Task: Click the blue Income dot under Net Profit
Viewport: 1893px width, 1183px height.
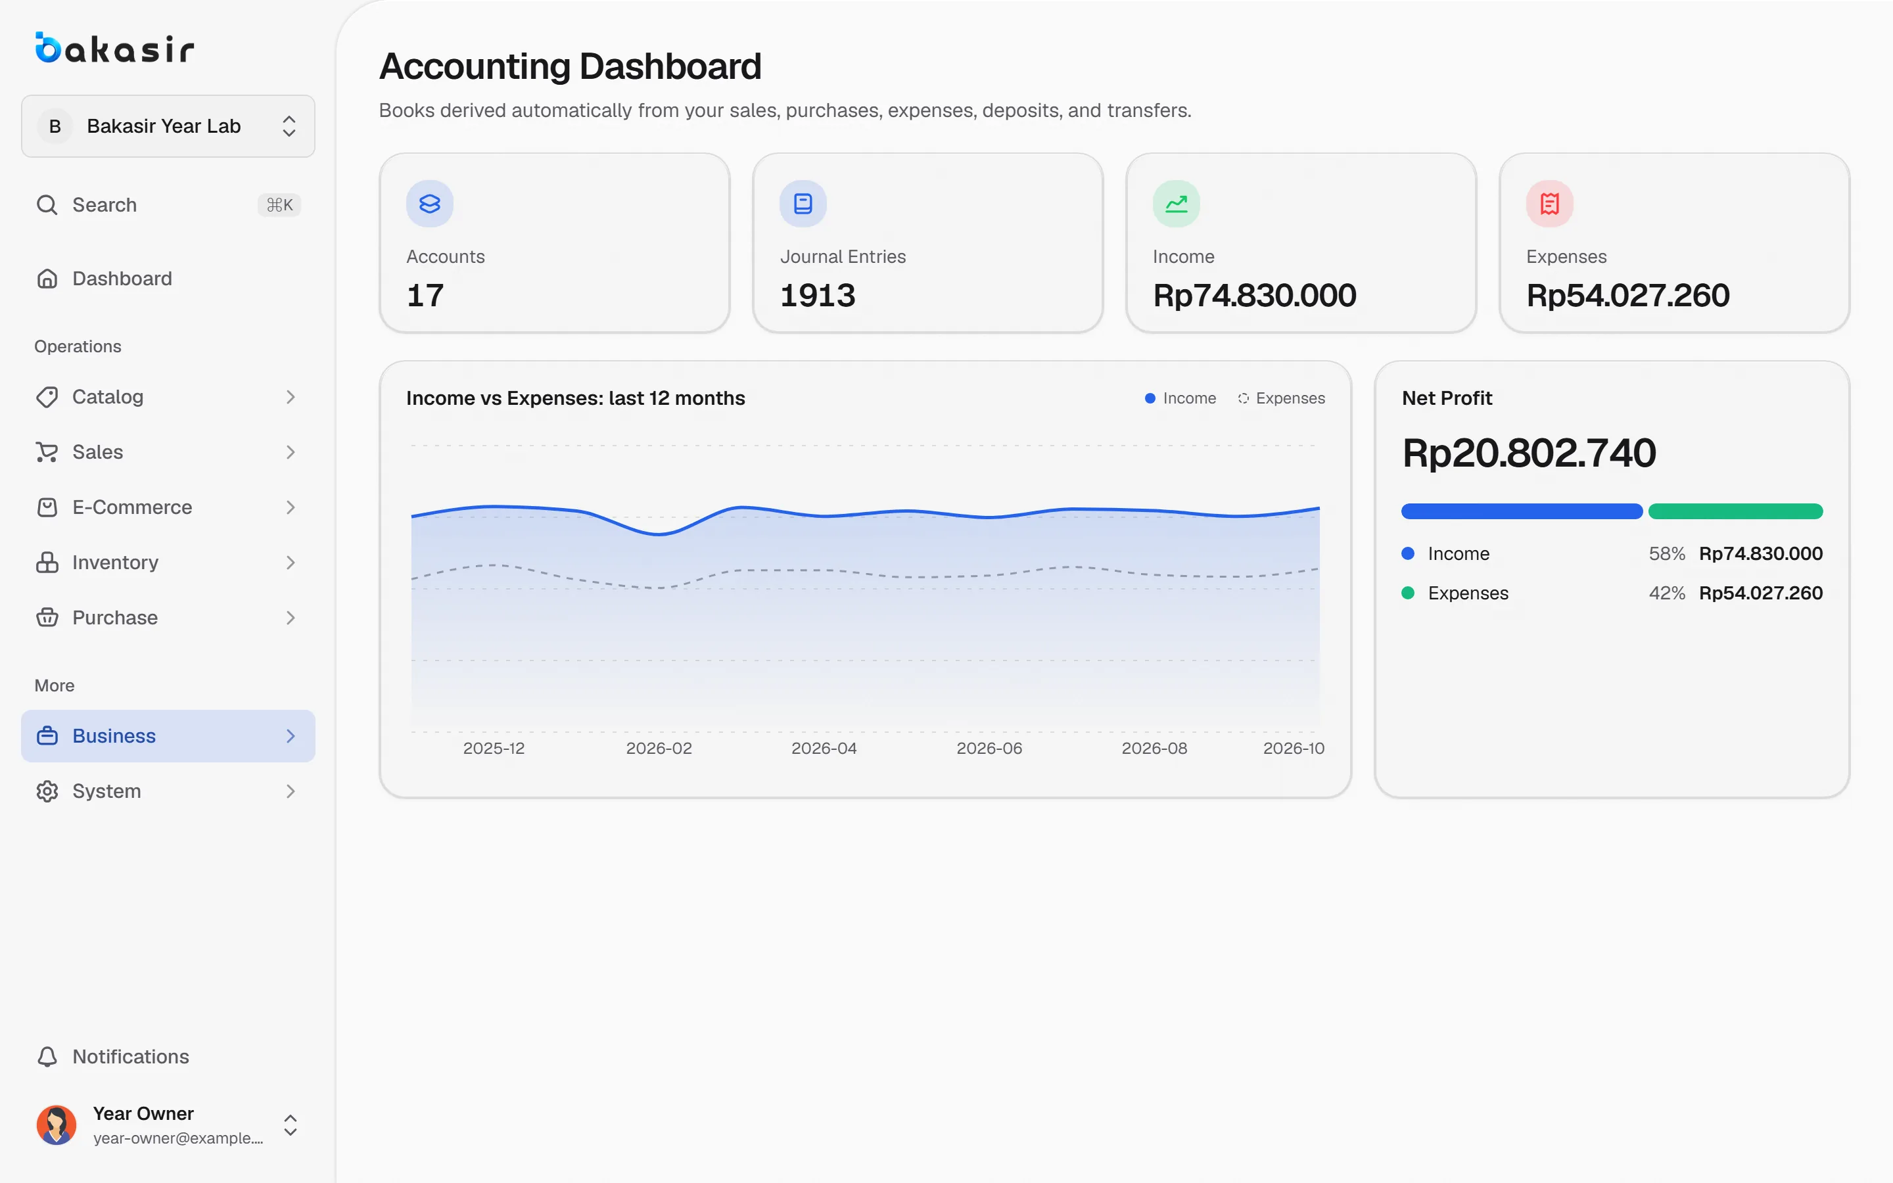Action: coord(1407,553)
